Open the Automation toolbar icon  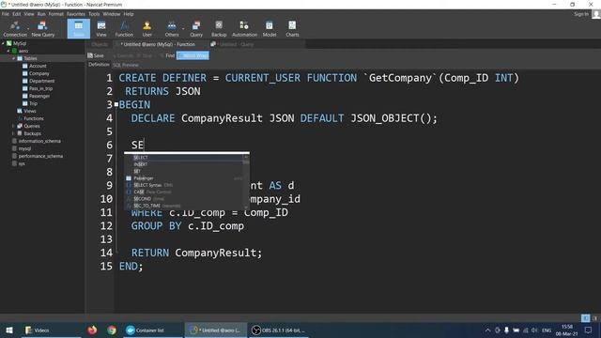(244, 29)
